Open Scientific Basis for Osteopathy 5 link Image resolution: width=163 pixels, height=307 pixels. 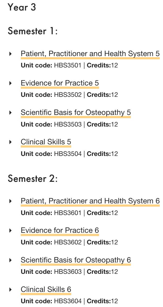(x=76, y=112)
